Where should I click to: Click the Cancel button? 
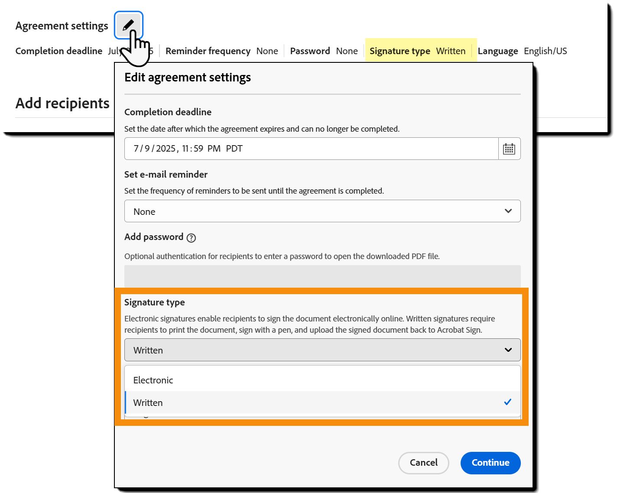point(423,463)
